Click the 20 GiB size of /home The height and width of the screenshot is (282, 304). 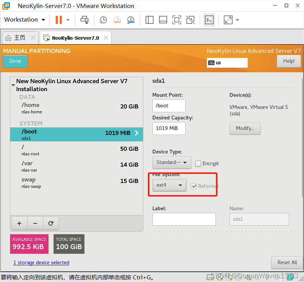(129, 106)
